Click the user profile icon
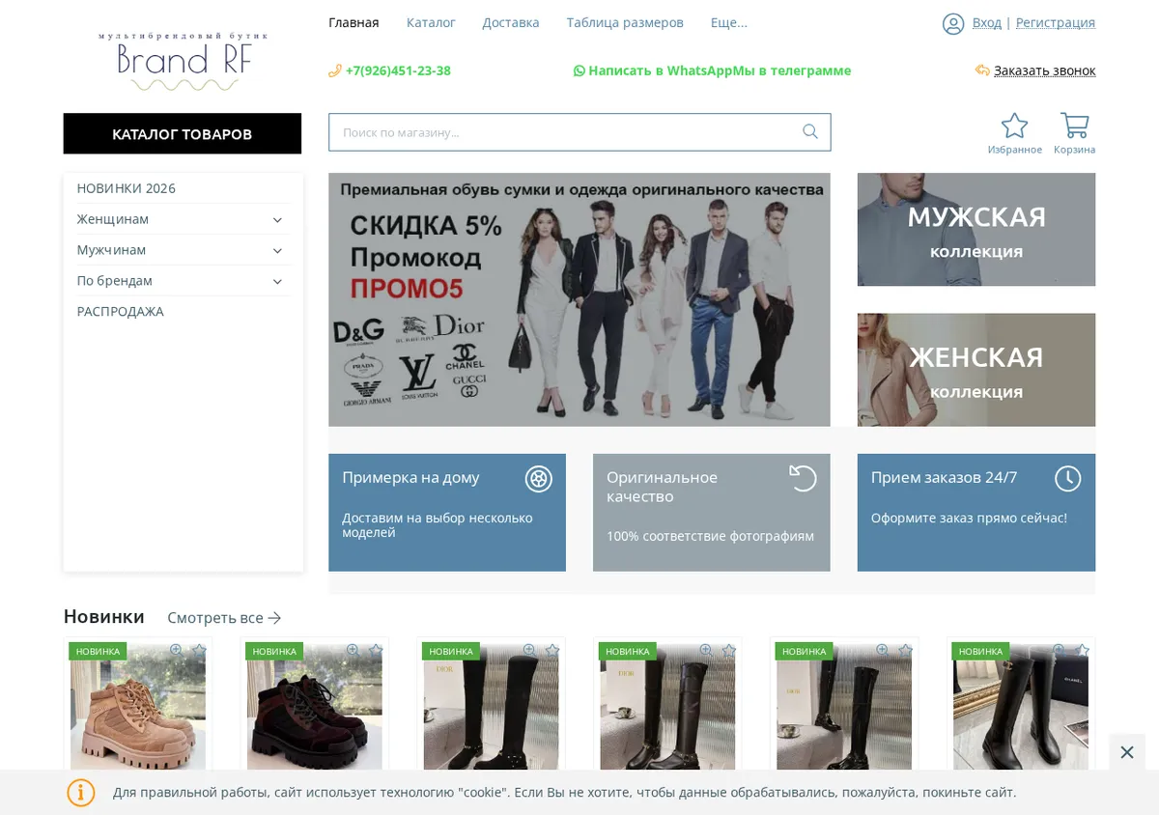The image size is (1159, 815). coord(953,23)
